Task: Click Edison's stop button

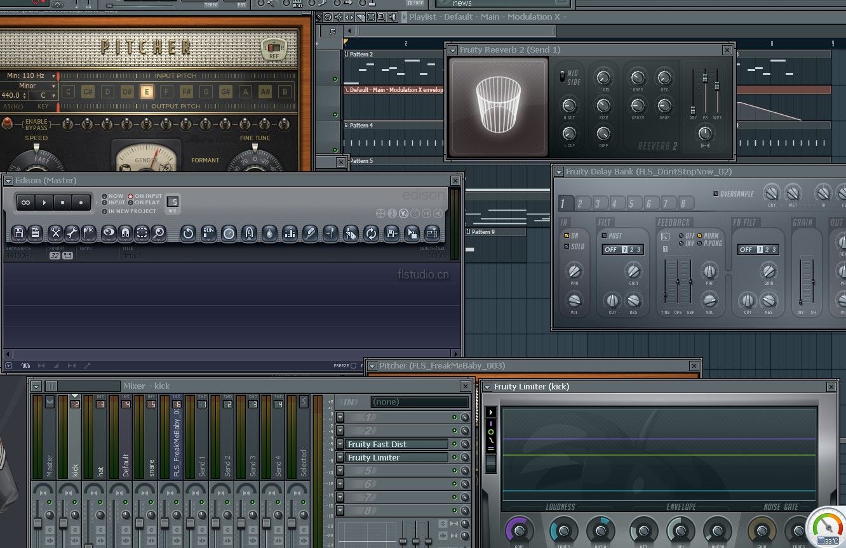Action: point(62,202)
